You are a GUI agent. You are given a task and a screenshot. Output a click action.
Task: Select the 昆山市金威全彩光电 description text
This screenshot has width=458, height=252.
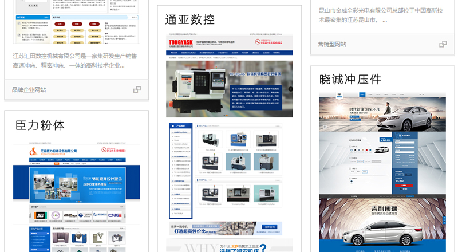click(x=381, y=15)
